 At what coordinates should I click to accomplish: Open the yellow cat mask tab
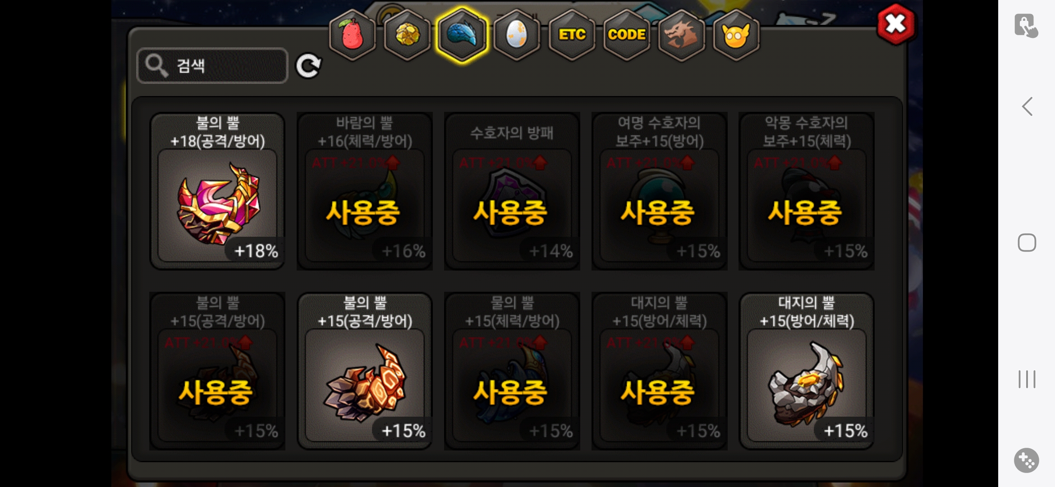(736, 35)
